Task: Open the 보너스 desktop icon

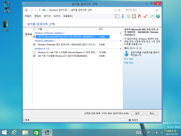Action: pyautogui.click(x=7, y=25)
